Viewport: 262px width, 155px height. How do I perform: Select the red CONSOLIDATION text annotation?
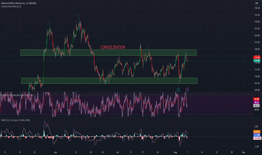pos(113,47)
